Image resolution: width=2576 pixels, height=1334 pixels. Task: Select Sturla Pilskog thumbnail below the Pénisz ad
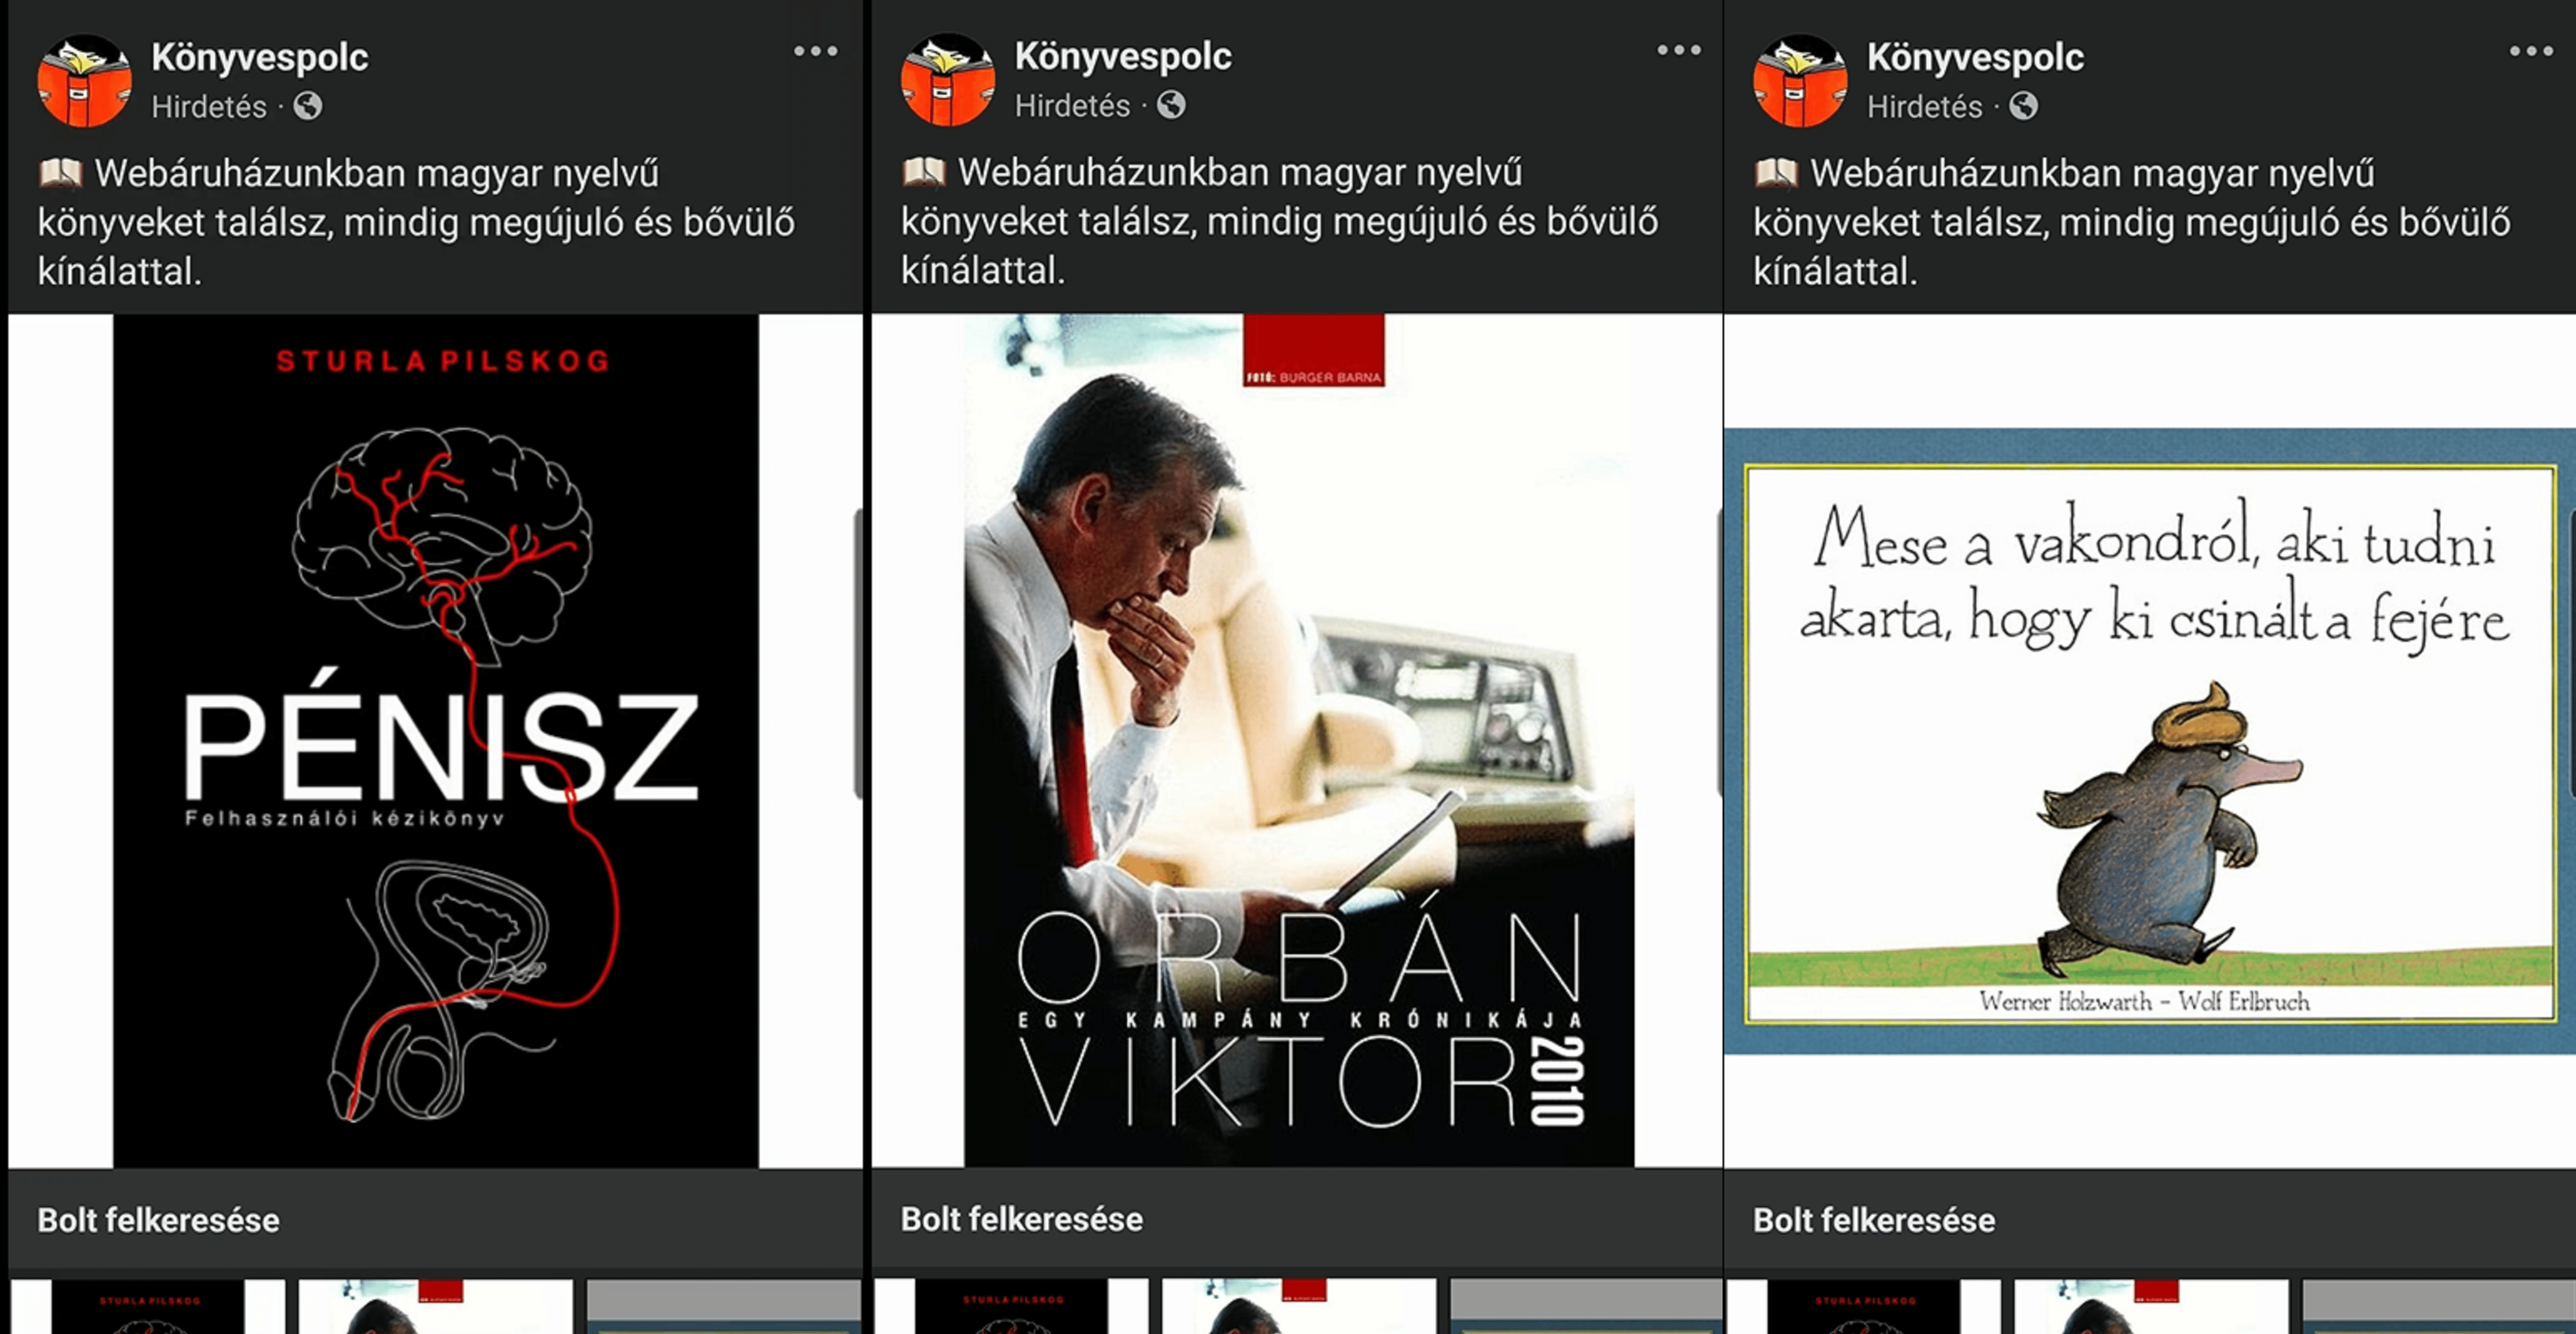pos(148,1307)
